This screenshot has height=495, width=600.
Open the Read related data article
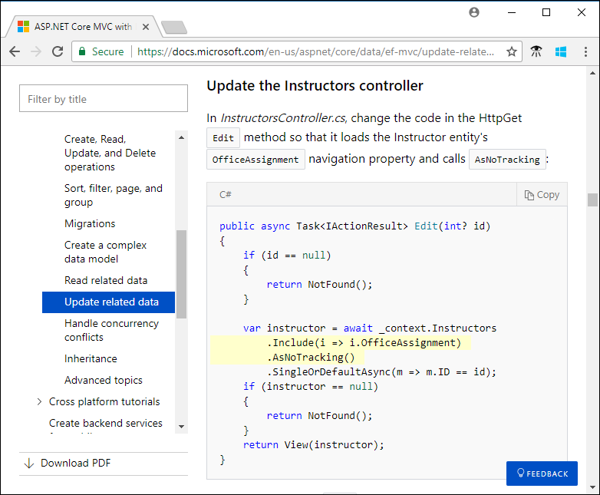pyautogui.click(x=106, y=280)
